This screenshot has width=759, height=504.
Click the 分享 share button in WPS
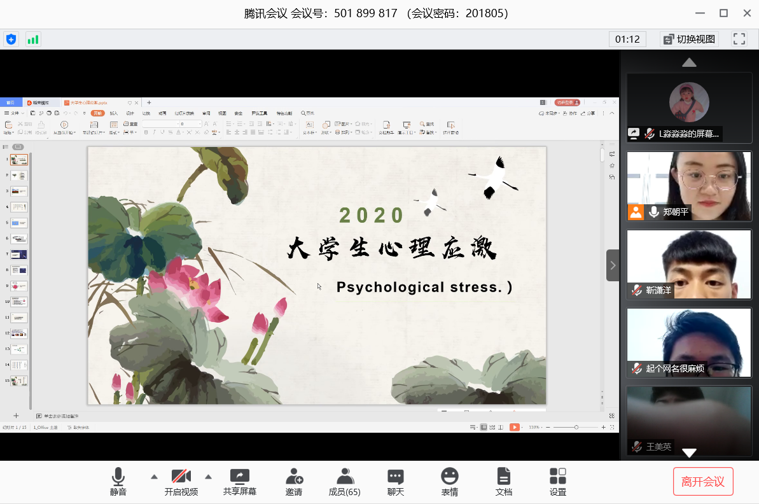click(588, 113)
